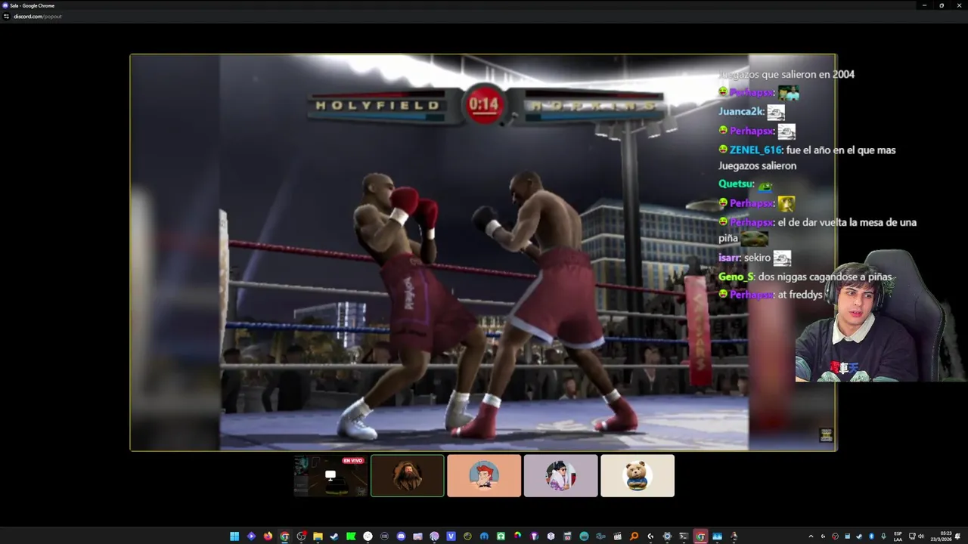
Task: Open the clapperboard video app taskbar icon
Action: click(617, 536)
